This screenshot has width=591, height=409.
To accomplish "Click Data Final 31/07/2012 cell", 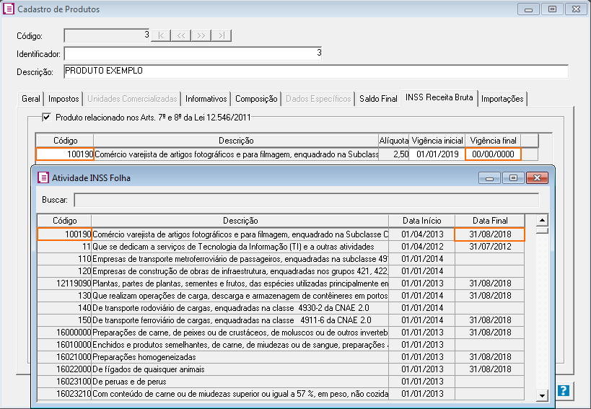I will tap(490, 247).
